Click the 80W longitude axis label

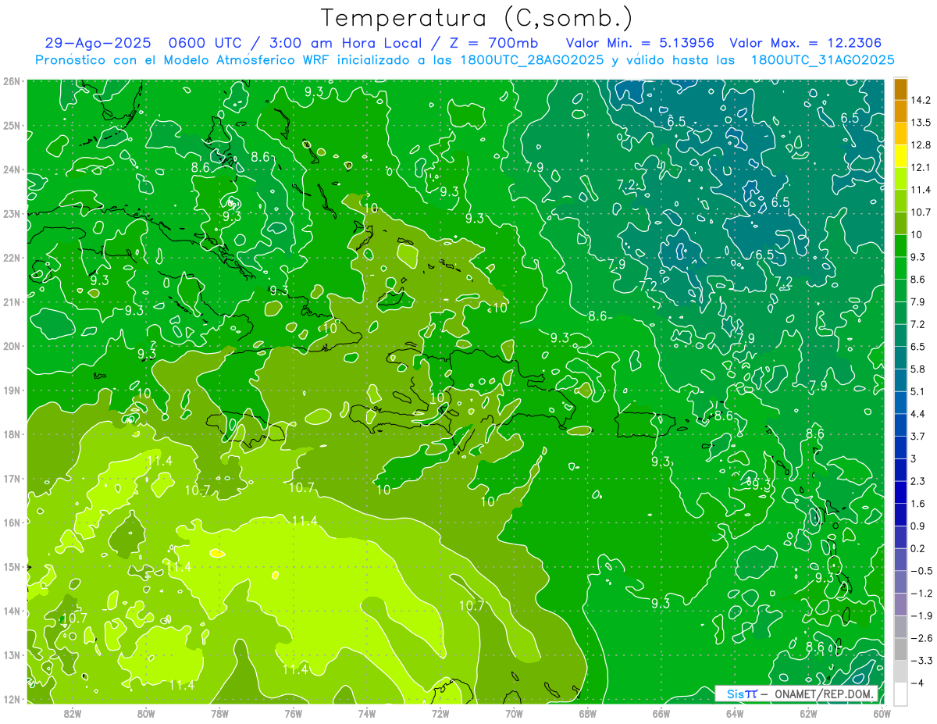click(146, 713)
